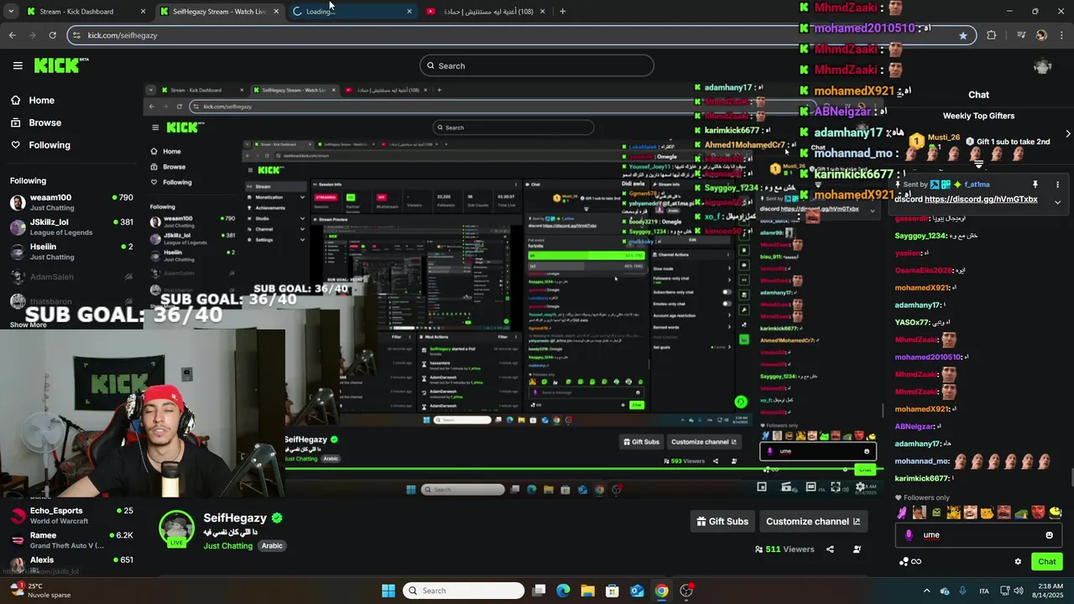Reload the current page
The height and width of the screenshot is (604, 1074).
pyautogui.click(x=52, y=35)
